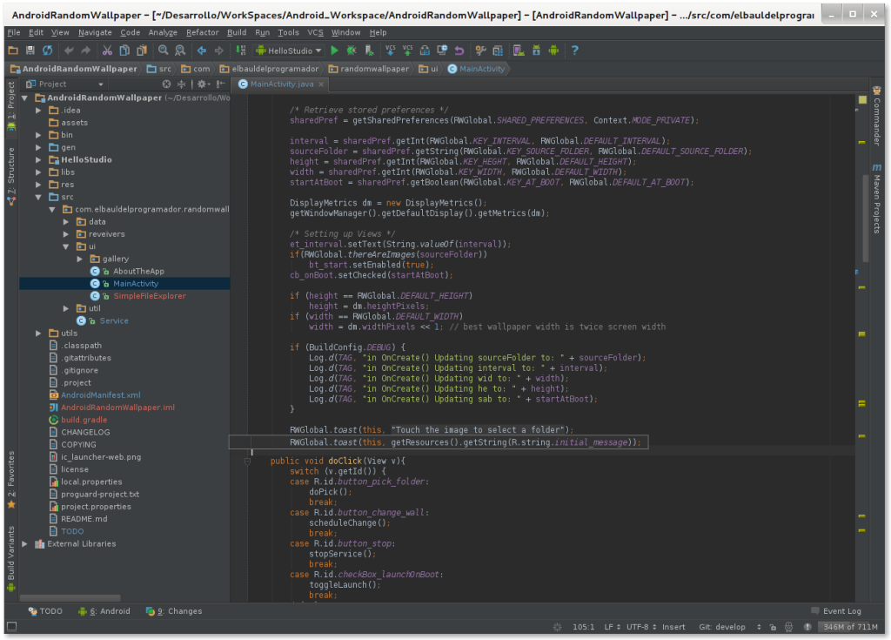Click the Make Project build icon
Viewport: 891px width, 640px height.
[241, 51]
